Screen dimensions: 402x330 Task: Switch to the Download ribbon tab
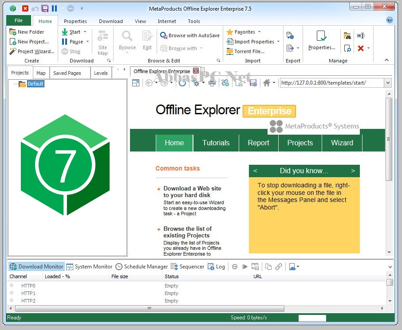pyautogui.click(x=111, y=21)
